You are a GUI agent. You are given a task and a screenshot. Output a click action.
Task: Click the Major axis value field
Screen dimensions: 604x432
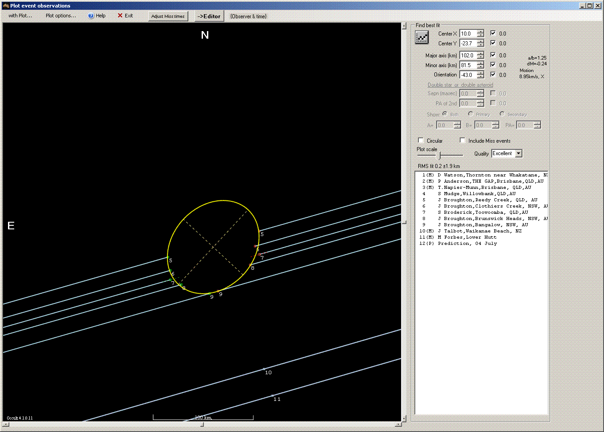pos(468,55)
